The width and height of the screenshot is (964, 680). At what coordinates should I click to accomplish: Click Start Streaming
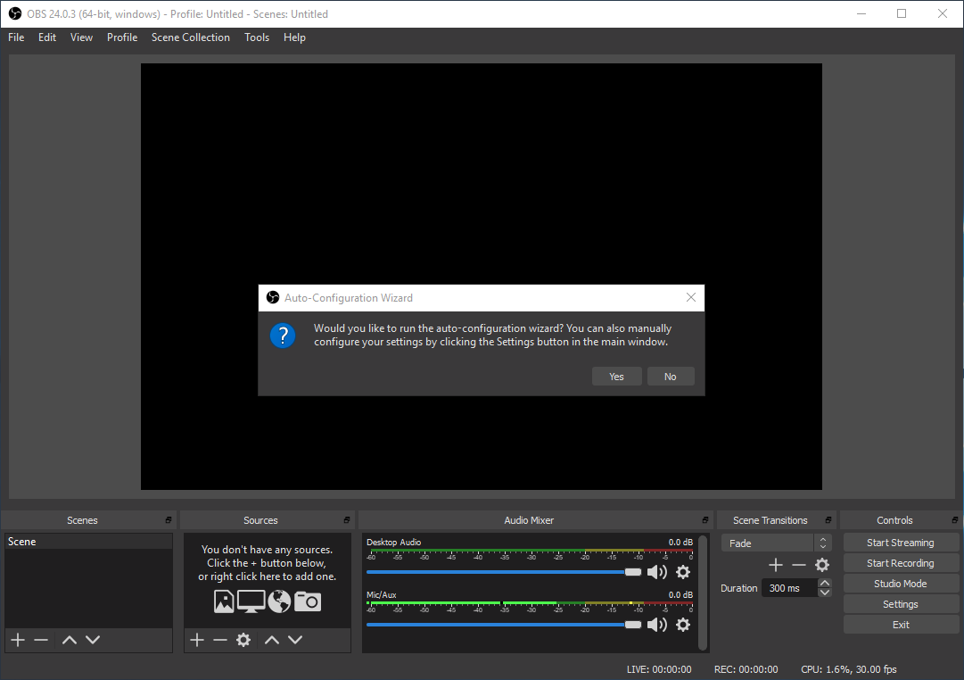[x=901, y=543]
